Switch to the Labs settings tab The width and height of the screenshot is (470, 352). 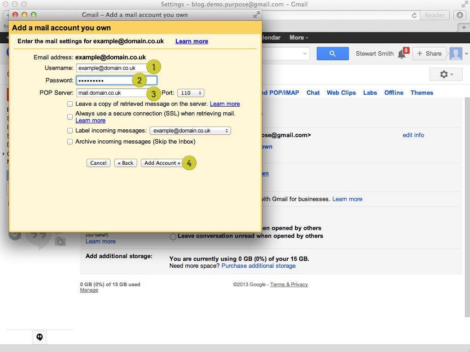(370, 92)
